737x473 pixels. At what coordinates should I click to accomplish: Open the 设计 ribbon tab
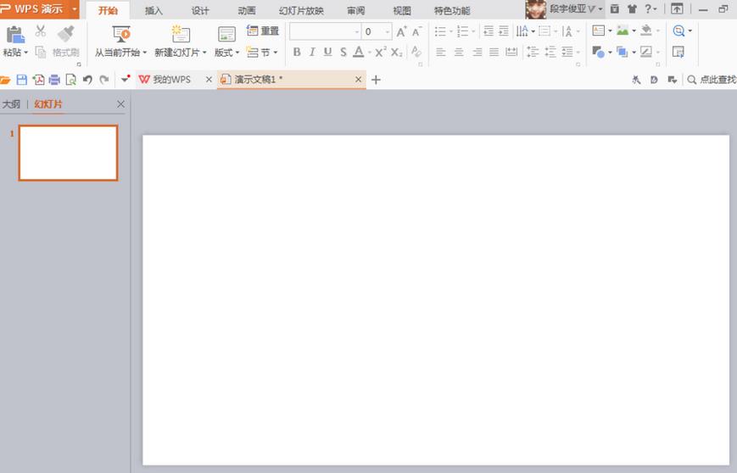[x=200, y=10]
